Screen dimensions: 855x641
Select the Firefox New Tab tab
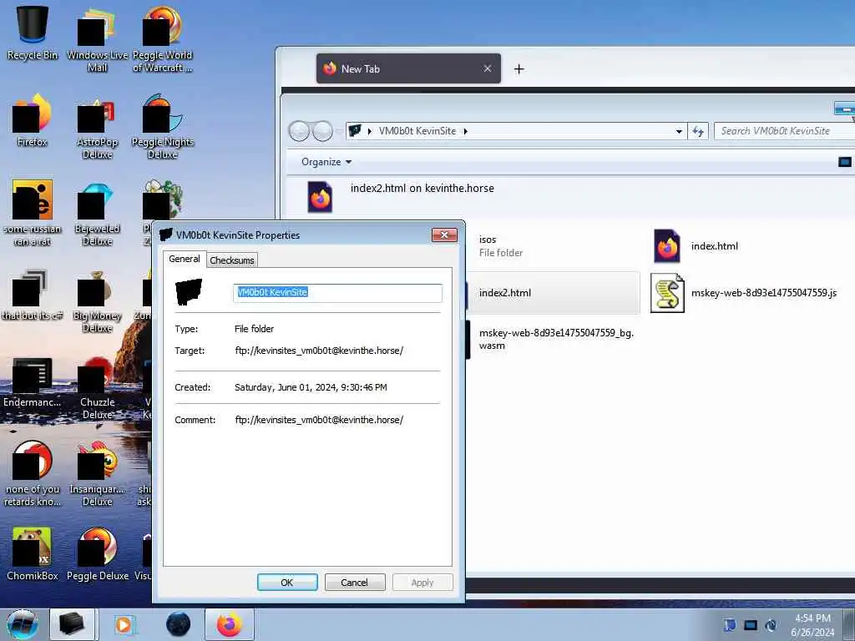point(408,68)
